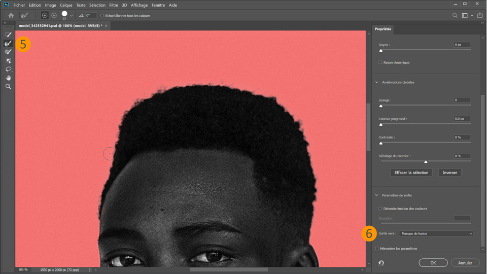Image resolution: width=487 pixels, height=274 pixels.
Task: Close the model_342552941.psd document tab
Action: tap(106, 26)
